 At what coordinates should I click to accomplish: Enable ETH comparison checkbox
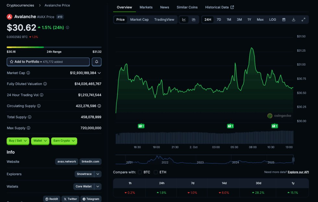click(x=156, y=172)
